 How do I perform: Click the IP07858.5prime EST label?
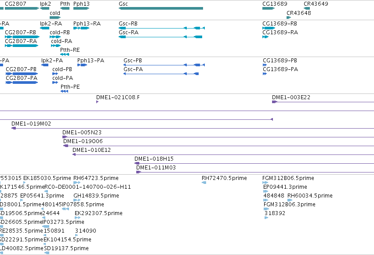83,205
